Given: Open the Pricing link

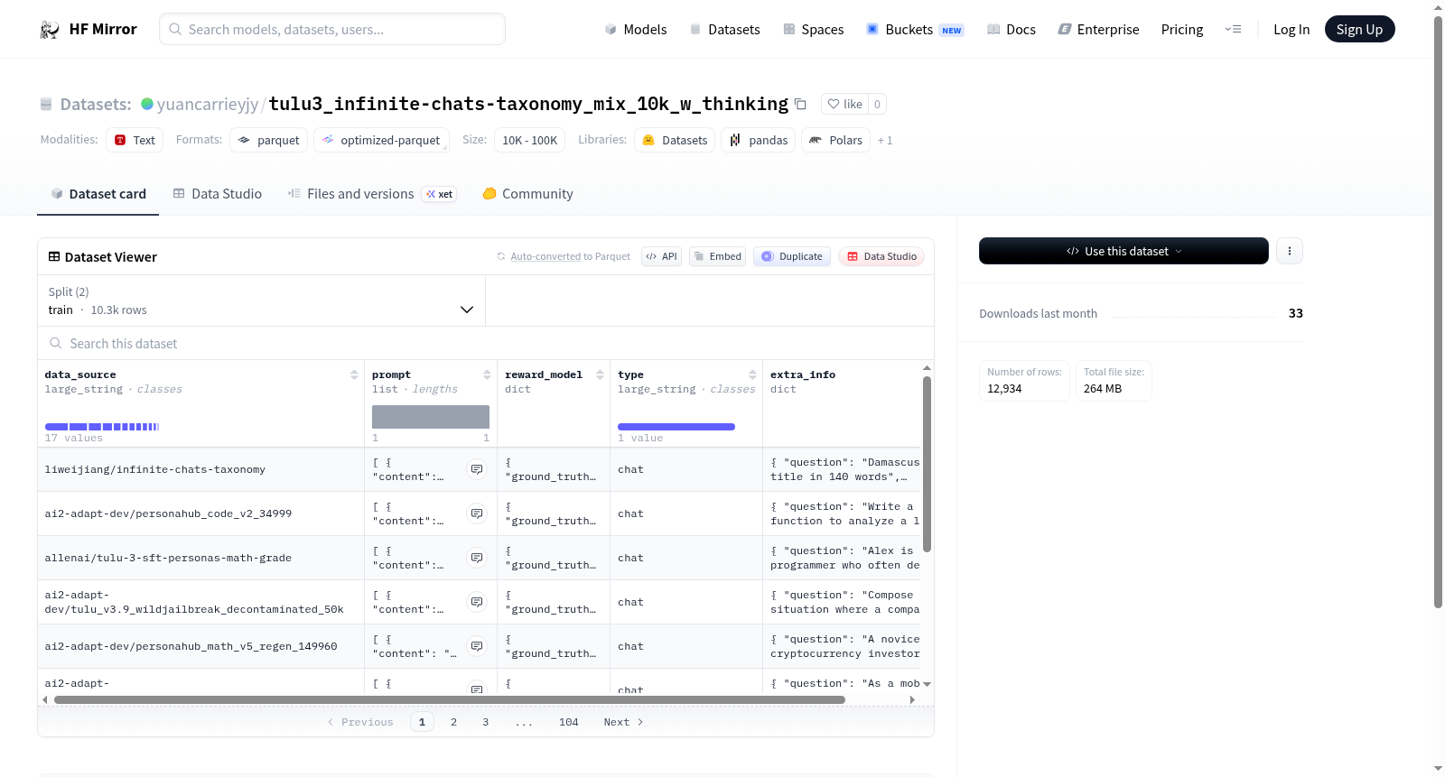Looking at the screenshot, I should coord(1182,29).
